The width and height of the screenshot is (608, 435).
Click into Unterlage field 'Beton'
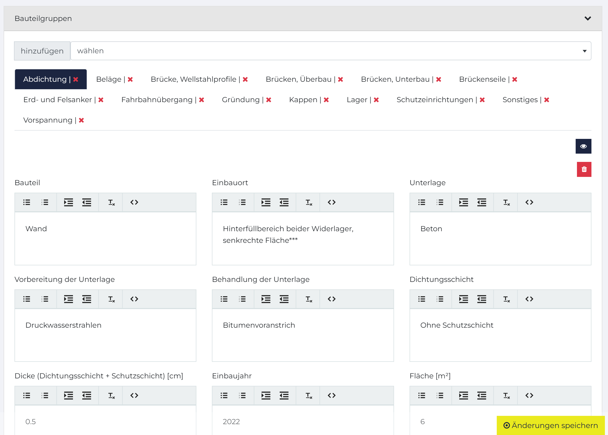[500, 238]
